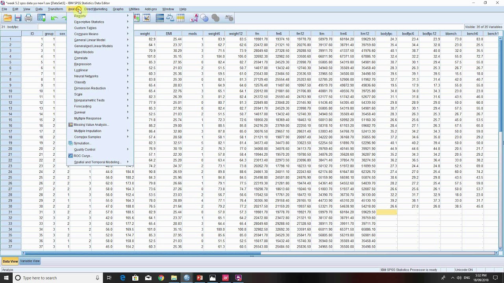Click the Spell Check ABC icon
The image size is (504, 283).
pyautogui.click(x=229, y=18)
